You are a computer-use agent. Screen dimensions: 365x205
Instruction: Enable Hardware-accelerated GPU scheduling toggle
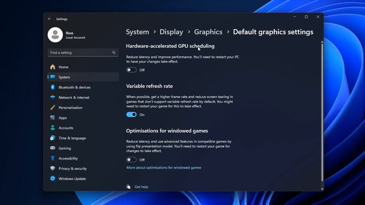pyautogui.click(x=131, y=70)
